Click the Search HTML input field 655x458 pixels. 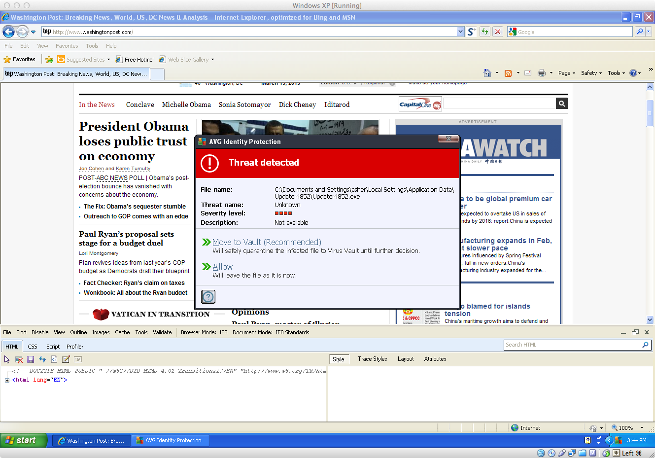(x=572, y=345)
